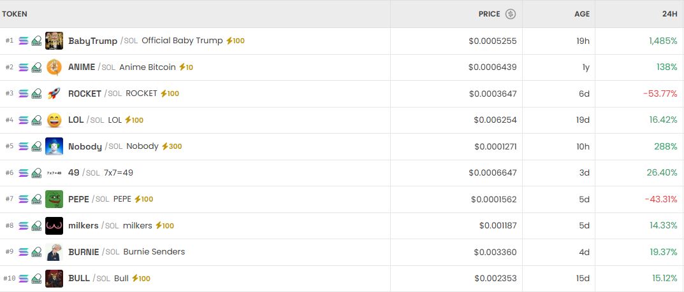Click the TOKEN column header
The image size is (684, 292).
coord(15,14)
